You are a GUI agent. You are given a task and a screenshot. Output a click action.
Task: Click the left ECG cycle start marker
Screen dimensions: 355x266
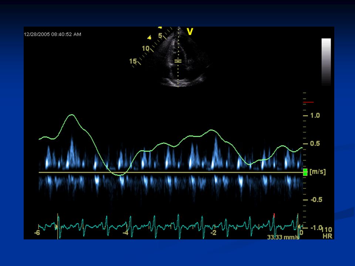(x=57, y=226)
